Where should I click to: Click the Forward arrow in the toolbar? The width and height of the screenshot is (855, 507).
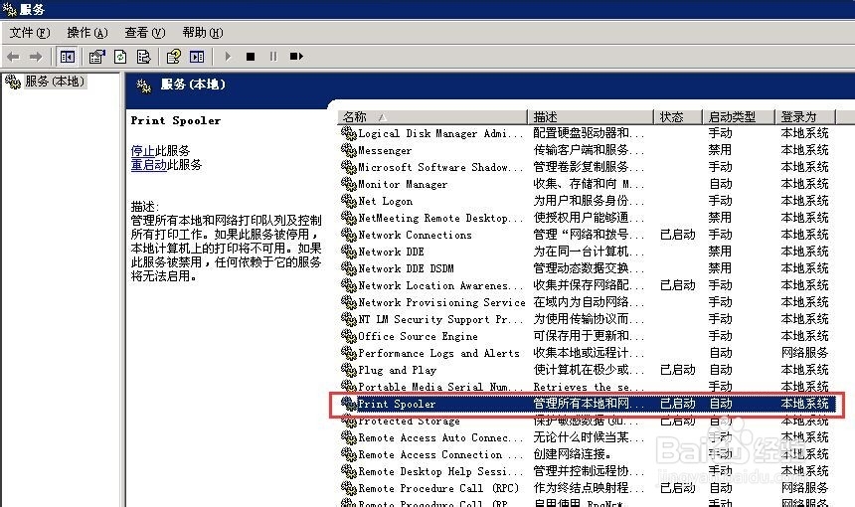36,57
